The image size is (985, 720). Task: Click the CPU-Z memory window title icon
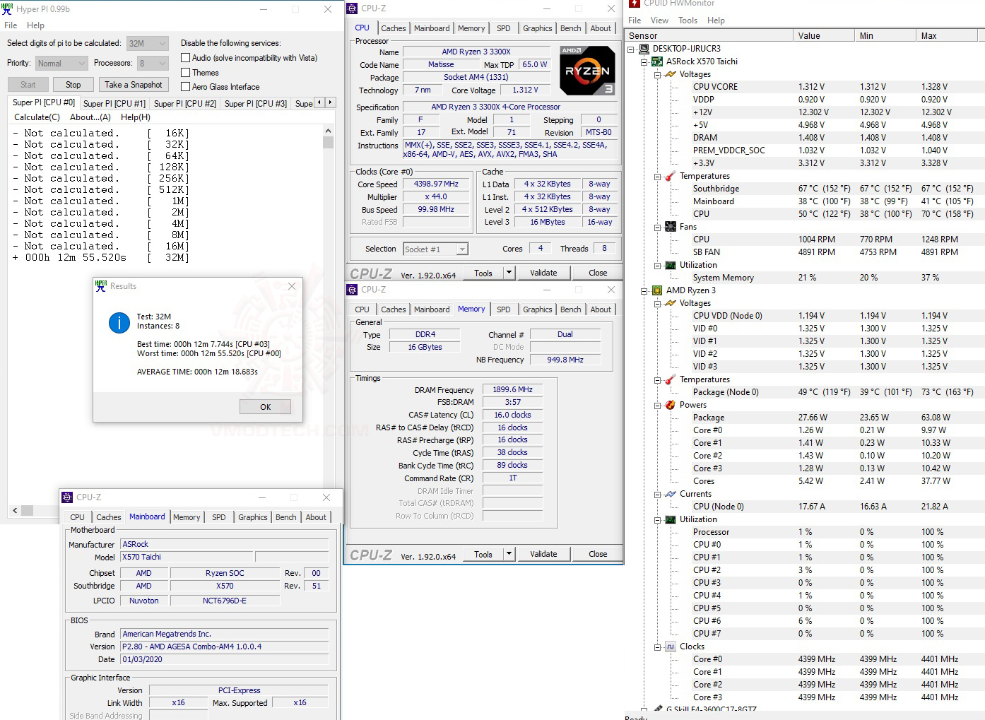tap(352, 290)
